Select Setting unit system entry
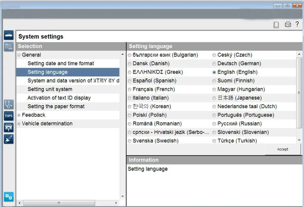The width and height of the screenshot is (304, 207). 50,89
